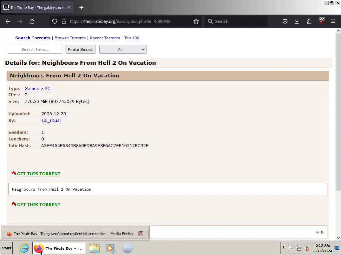Click the Start button

7,248
